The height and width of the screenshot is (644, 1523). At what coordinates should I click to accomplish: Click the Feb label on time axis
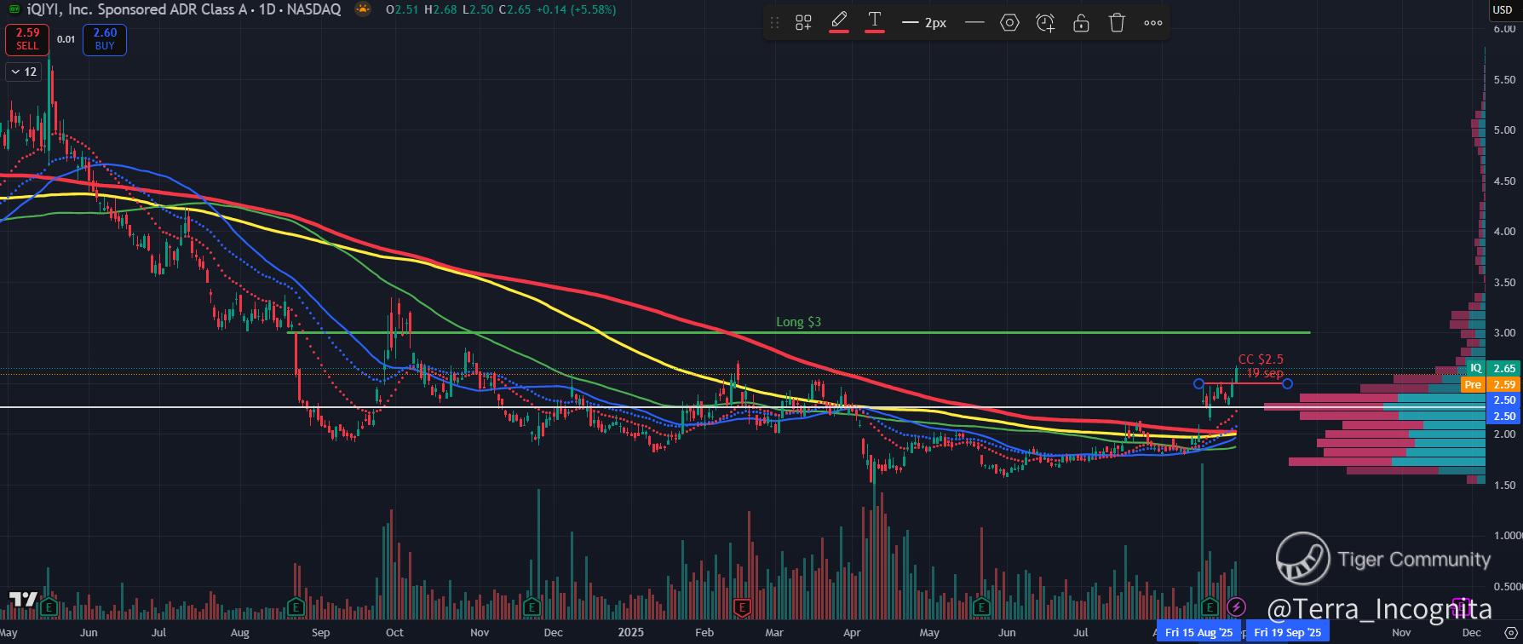(704, 632)
